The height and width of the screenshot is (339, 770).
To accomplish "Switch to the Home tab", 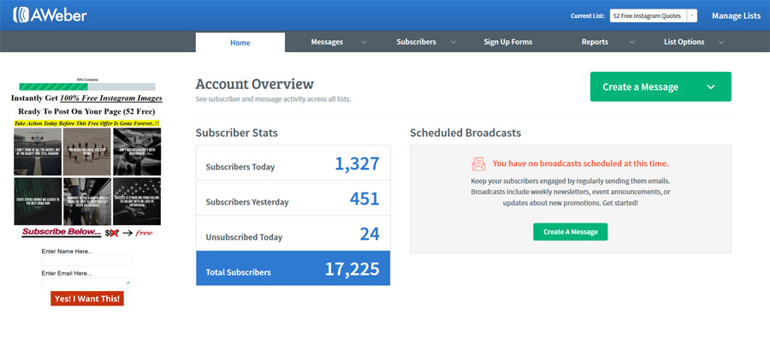I will (x=240, y=42).
